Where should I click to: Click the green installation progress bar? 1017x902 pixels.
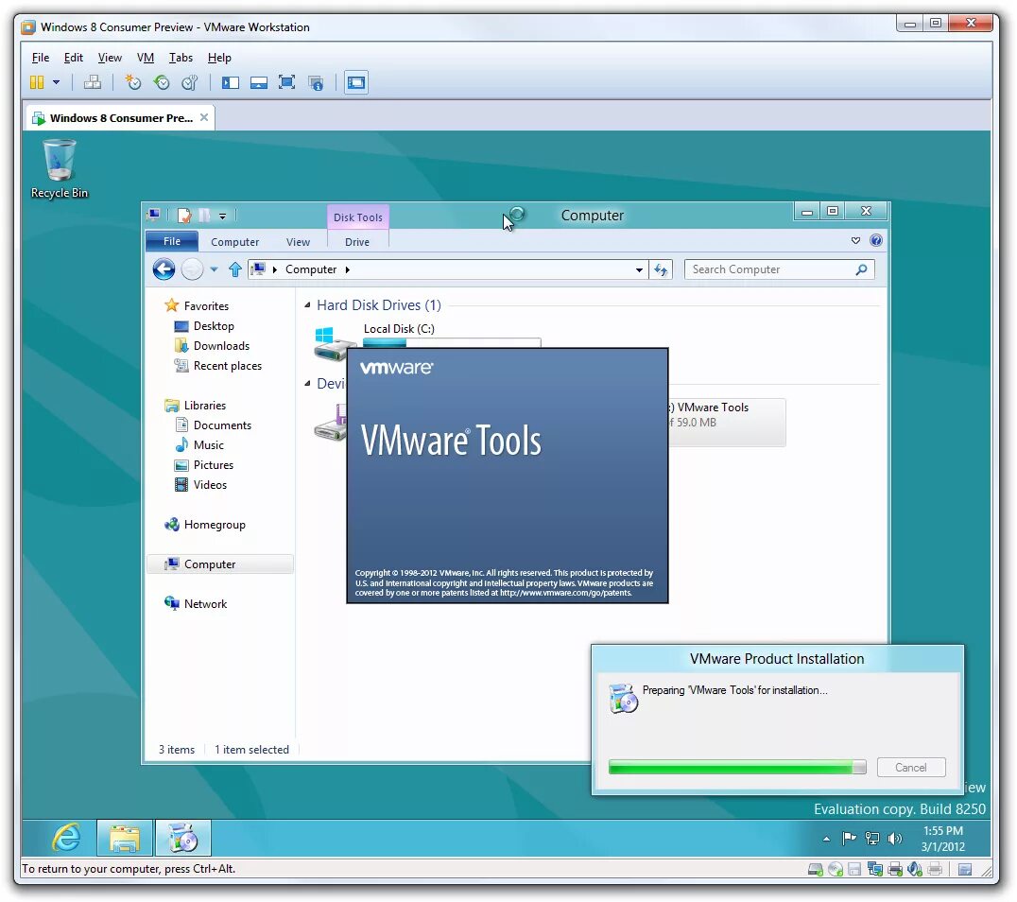(737, 767)
